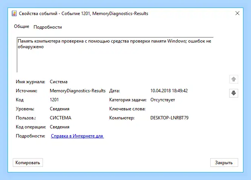The width and height of the screenshot is (251, 180).
Task: Select user value СИСТЕМА
Action: point(61,118)
